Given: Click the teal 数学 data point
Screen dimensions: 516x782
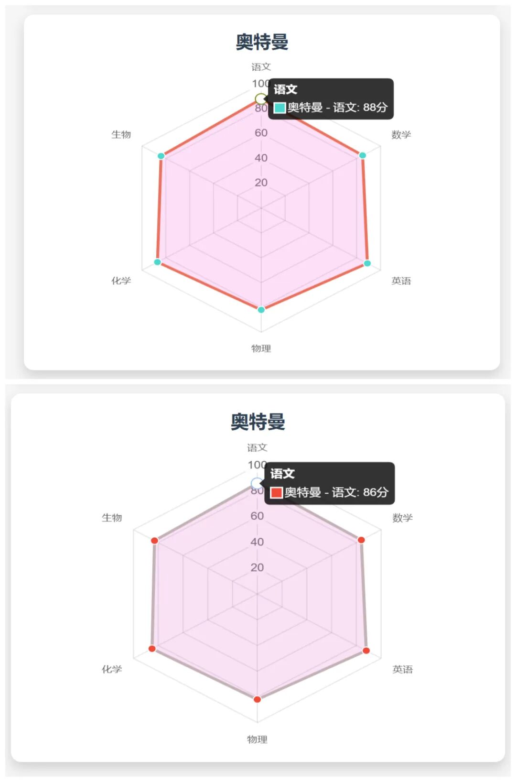Looking at the screenshot, I should coord(362,155).
